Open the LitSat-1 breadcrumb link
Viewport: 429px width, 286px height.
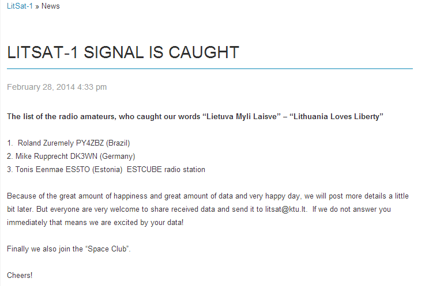click(x=20, y=6)
